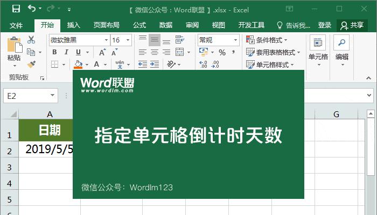Click Decrease Indent icon
377x215 pixels.
coord(143,64)
